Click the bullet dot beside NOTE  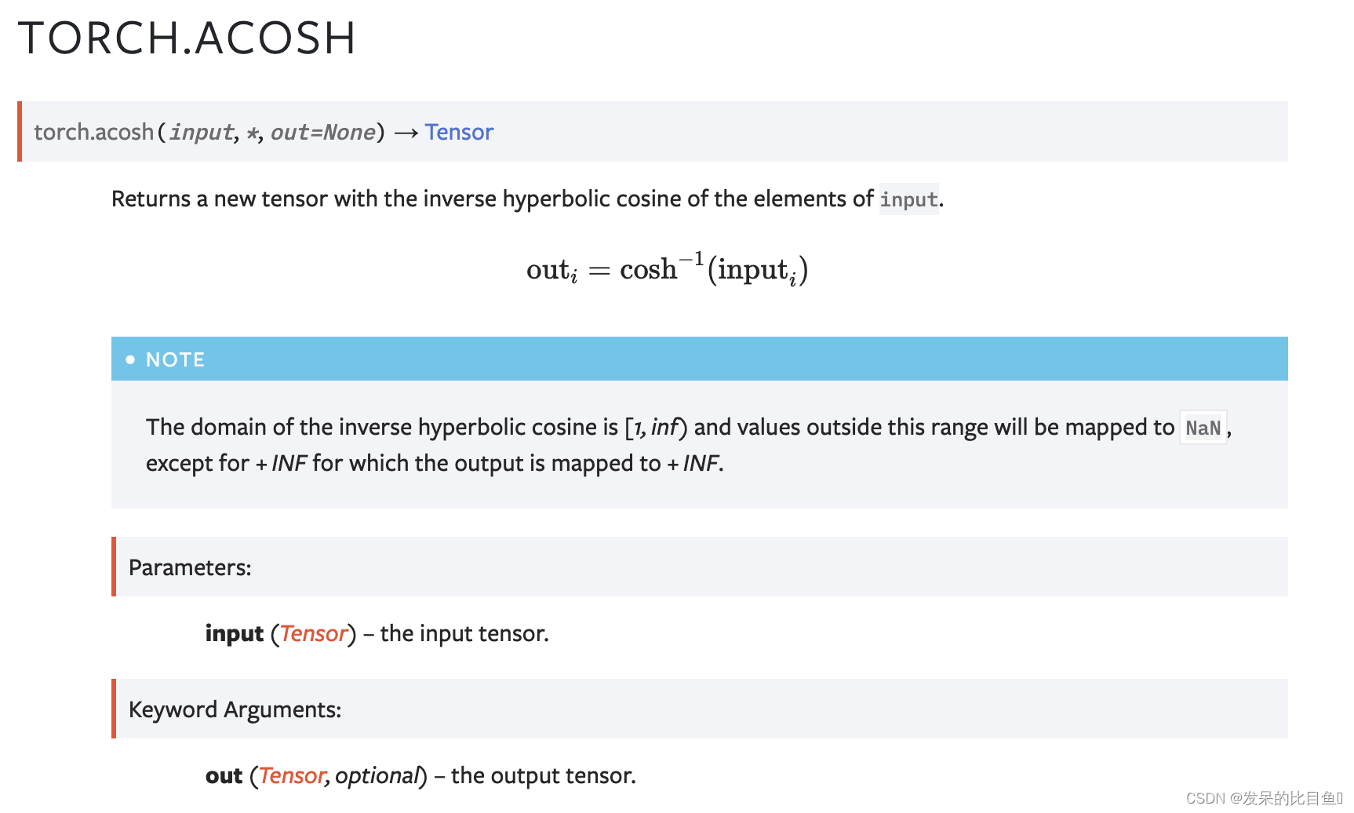(x=130, y=359)
